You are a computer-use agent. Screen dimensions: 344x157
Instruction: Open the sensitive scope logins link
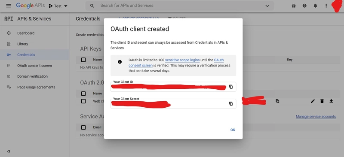(182, 60)
